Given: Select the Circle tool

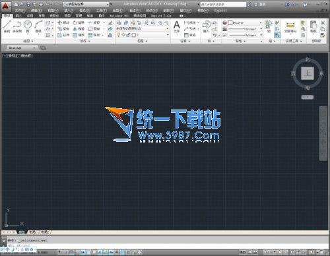Looking at the screenshot, I should tap(28, 26).
